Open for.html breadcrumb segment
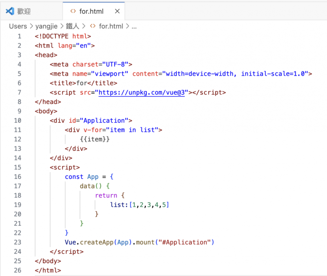This screenshot has width=327, height=276. click(111, 26)
